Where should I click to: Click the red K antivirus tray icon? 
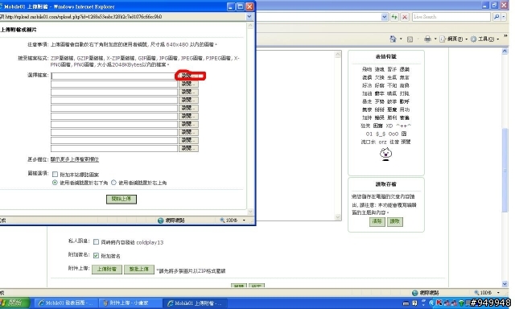(x=439, y=303)
